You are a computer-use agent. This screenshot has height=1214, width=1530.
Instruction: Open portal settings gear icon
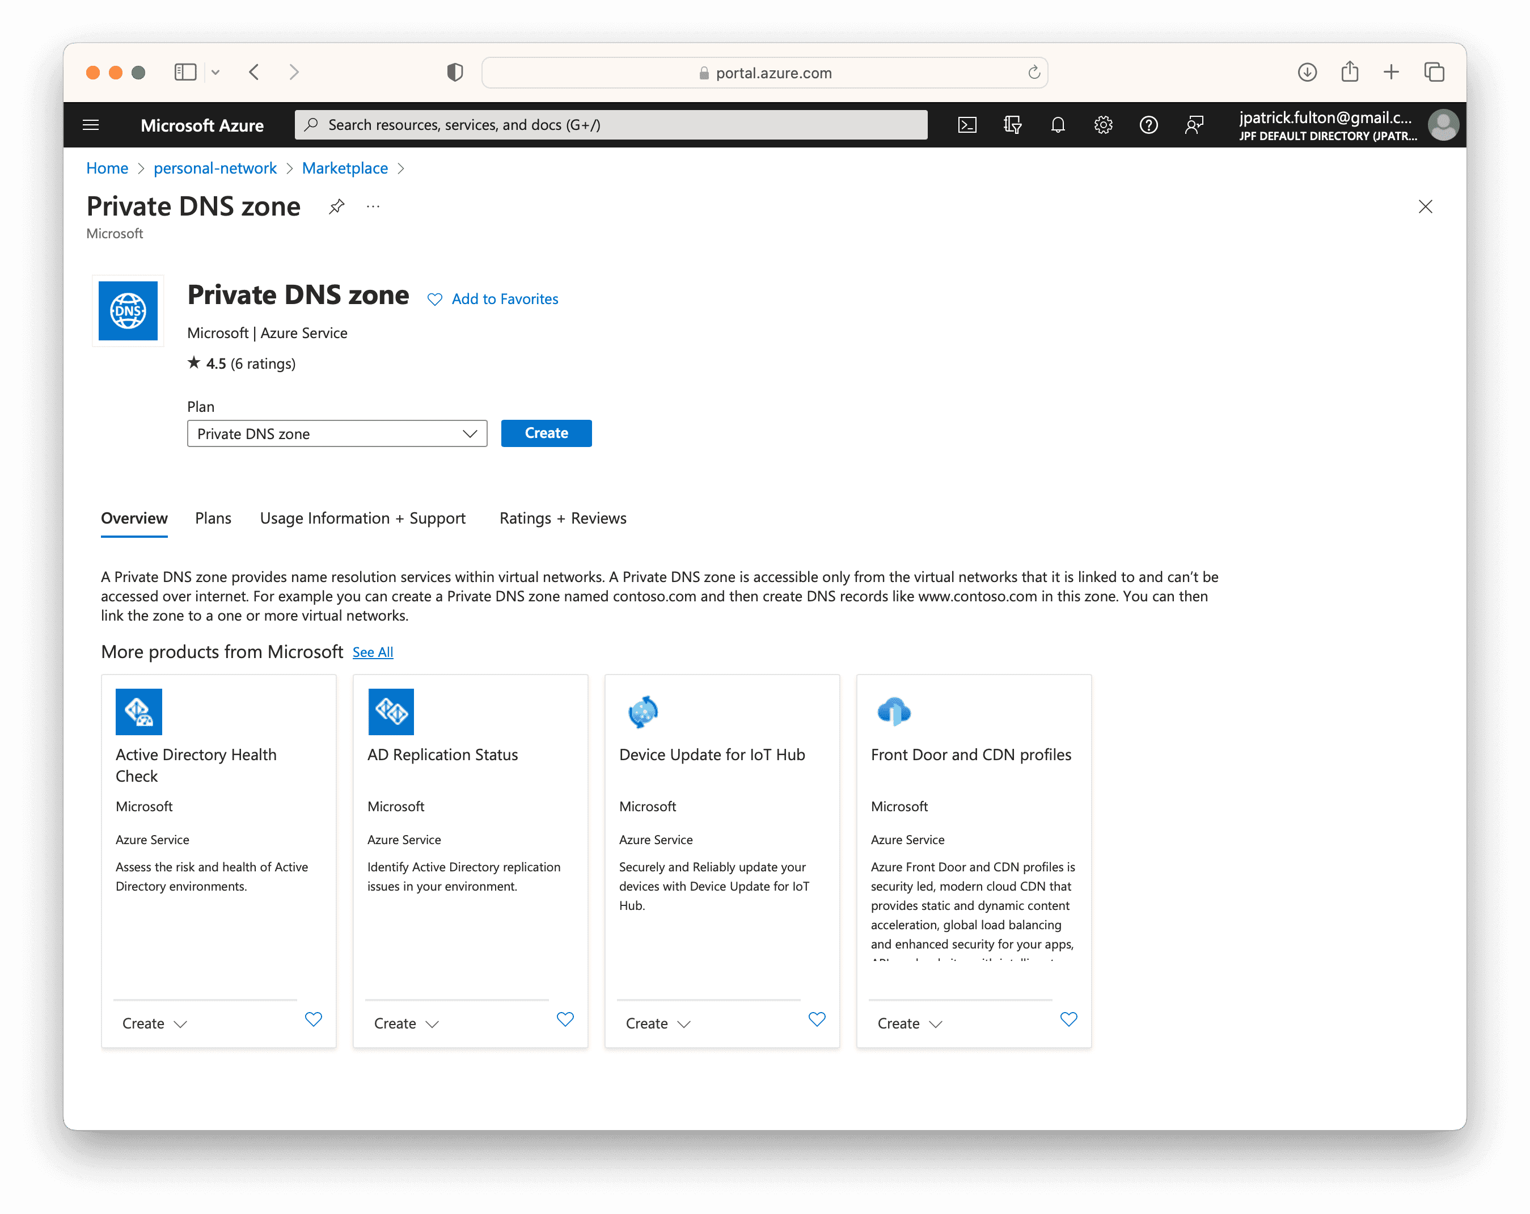click(1103, 125)
